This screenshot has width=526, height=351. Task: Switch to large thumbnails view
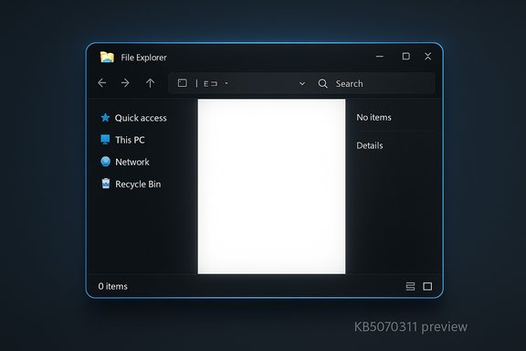pyautogui.click(x=427, y=286)
